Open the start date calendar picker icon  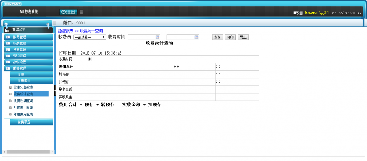point(157,37)
